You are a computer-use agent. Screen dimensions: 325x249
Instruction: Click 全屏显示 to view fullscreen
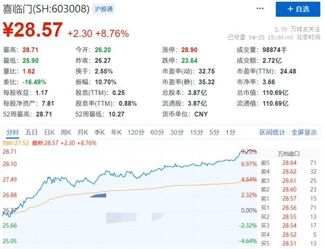click(304, 132)
